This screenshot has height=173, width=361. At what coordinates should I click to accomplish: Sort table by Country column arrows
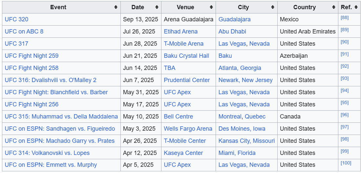point(334,7)
